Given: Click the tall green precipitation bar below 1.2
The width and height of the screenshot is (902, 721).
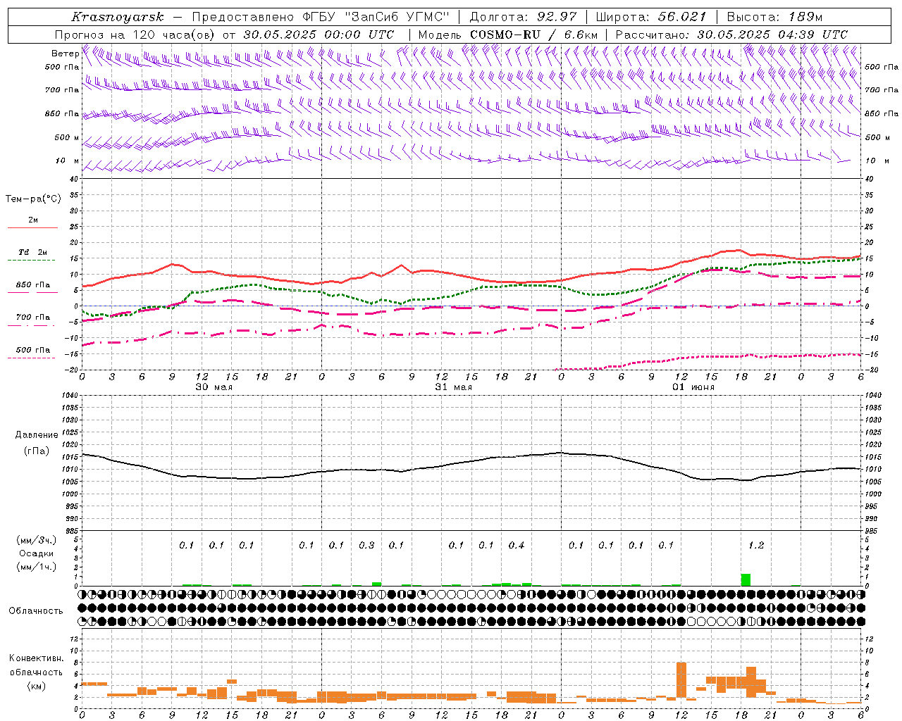Looking at the screenshot, I should coord(746,579).
